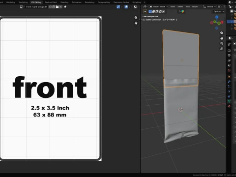Open the Shading workspace tab
The height and width of the screenshot is (177, 236).
(x=64, y=2)
